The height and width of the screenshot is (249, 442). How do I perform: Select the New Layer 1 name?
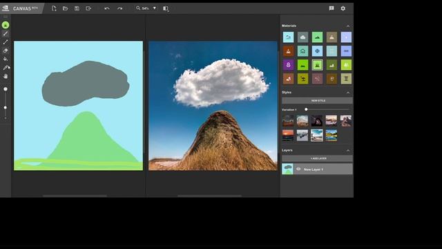click(x=314, y=169)
